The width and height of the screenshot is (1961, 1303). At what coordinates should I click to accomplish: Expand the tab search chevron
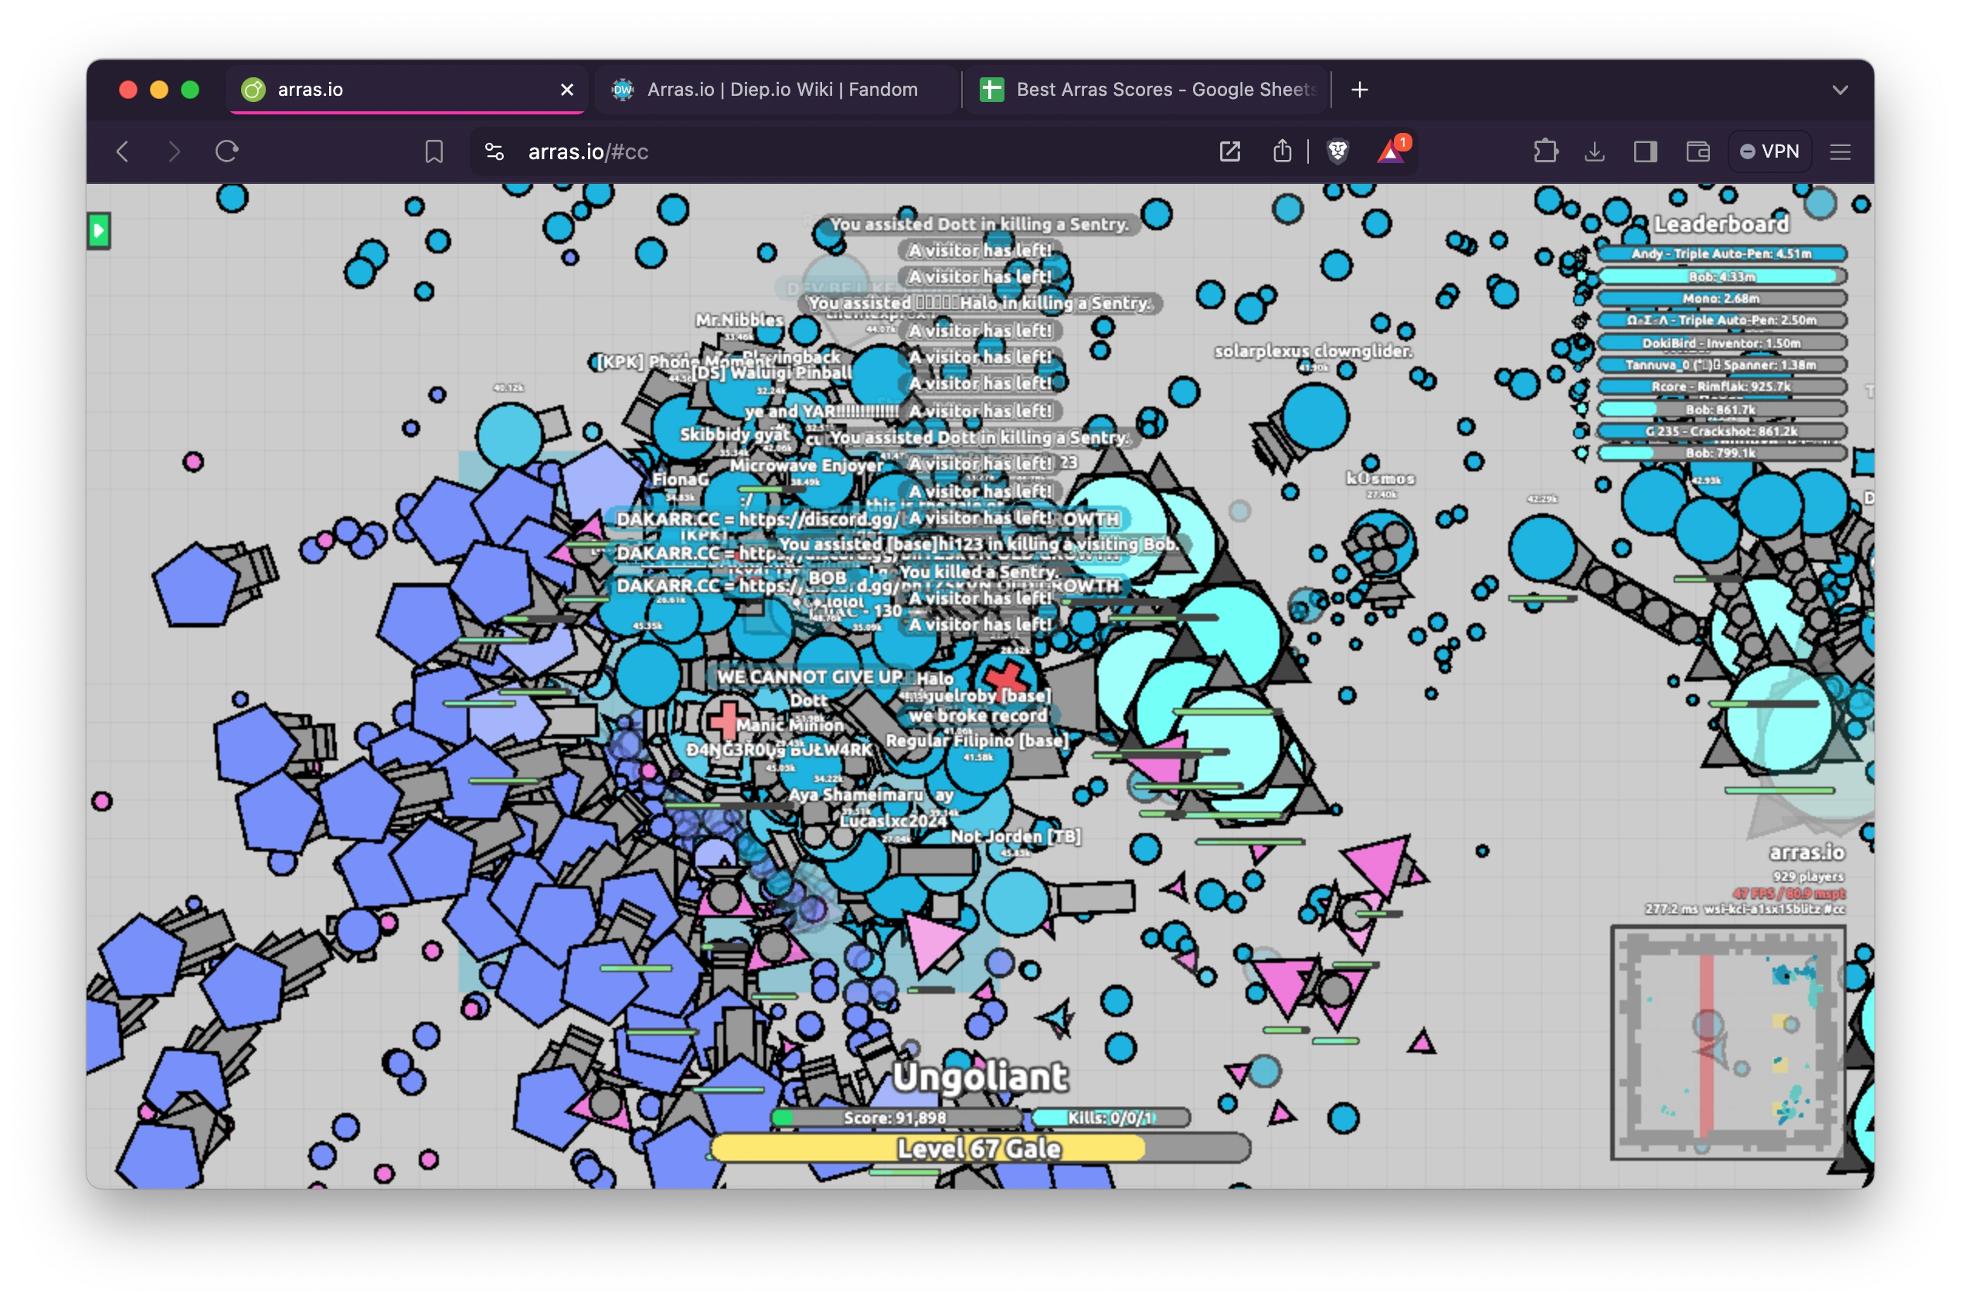tap(1840, 90)
